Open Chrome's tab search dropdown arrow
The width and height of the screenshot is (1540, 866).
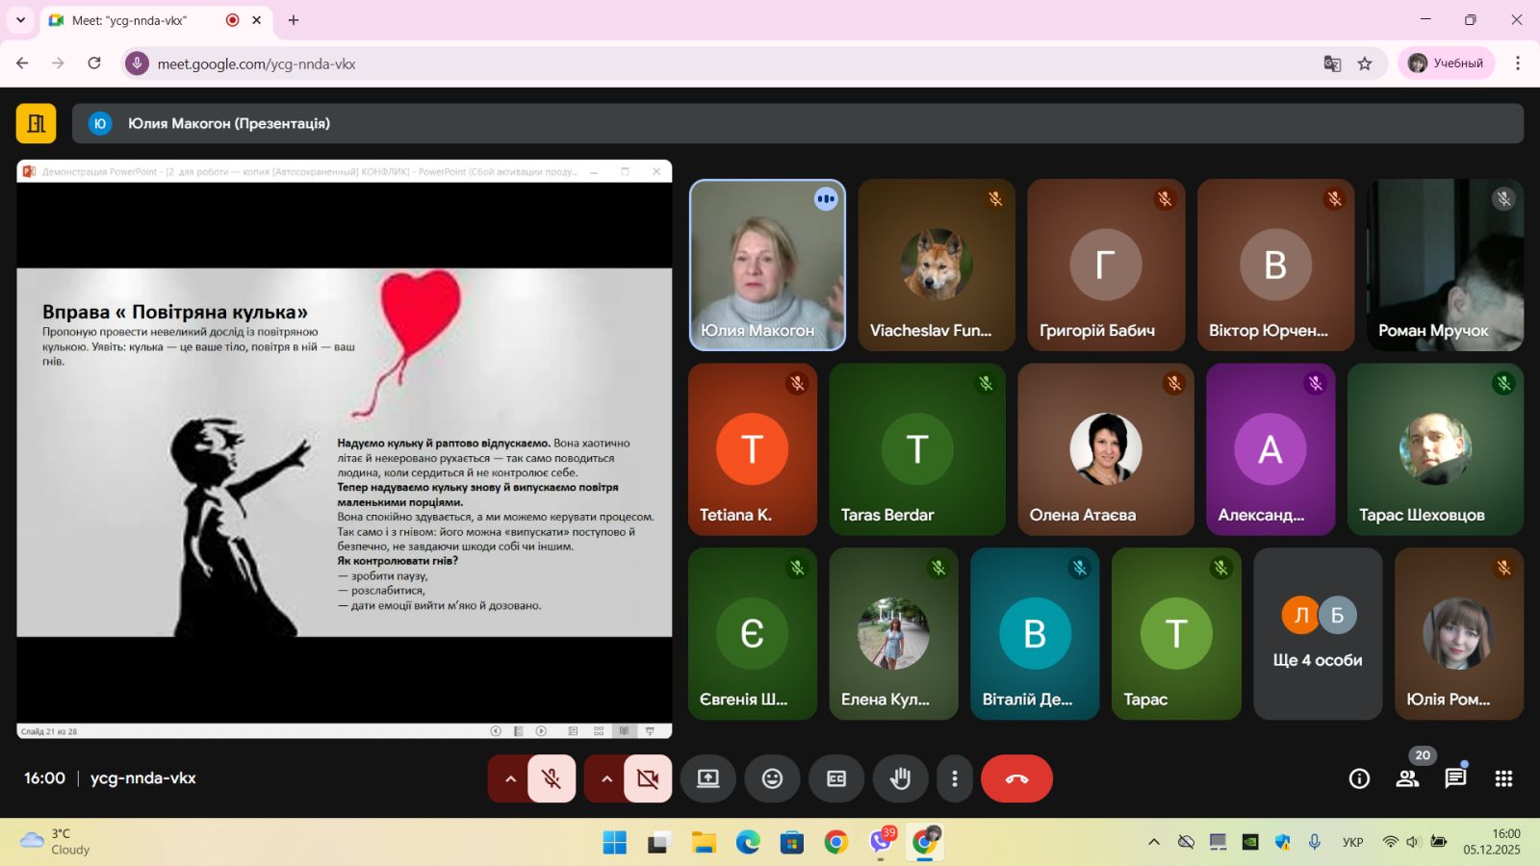[x=20, y=20]
